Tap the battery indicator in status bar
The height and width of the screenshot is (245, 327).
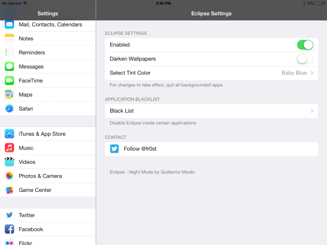click(319, 4)
